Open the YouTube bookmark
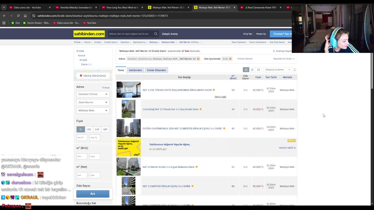Viewport: 374px width, 210px height. [x=89, y=23]
